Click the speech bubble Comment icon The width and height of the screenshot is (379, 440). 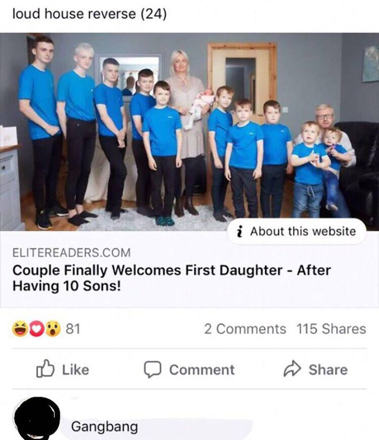point(153,370)
